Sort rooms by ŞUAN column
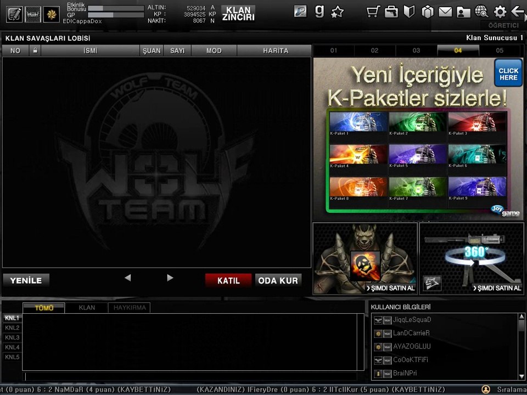This screenshot has height=395, width=527. click(x=152, y=50)
